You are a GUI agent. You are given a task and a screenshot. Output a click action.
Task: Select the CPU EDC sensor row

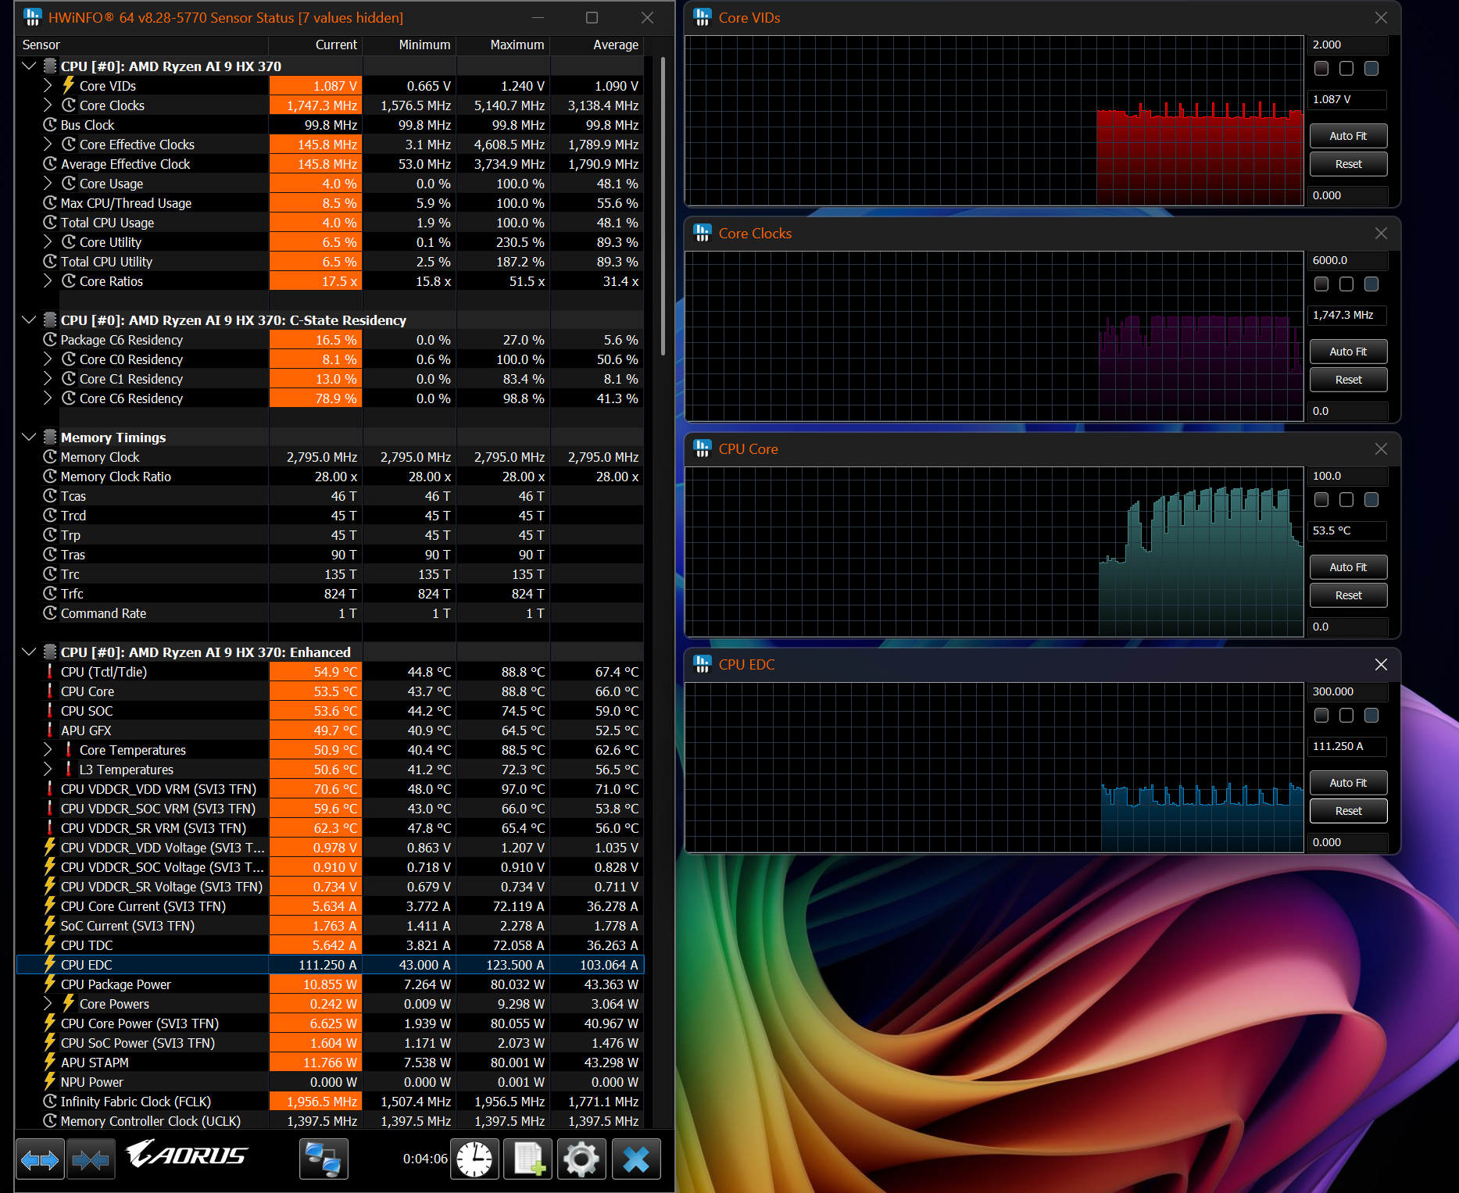point(330,964)
